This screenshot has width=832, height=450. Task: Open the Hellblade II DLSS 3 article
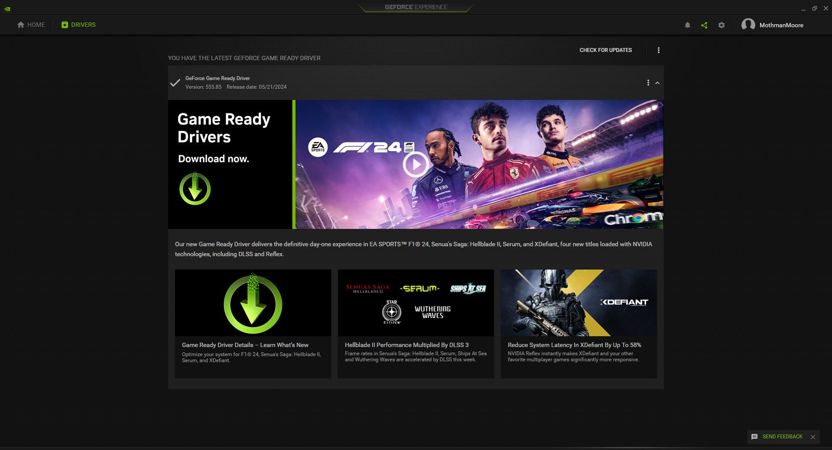416,323
